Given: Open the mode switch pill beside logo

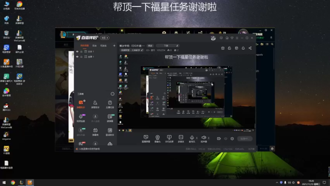Looking at the screenshot, I should 105,38.
